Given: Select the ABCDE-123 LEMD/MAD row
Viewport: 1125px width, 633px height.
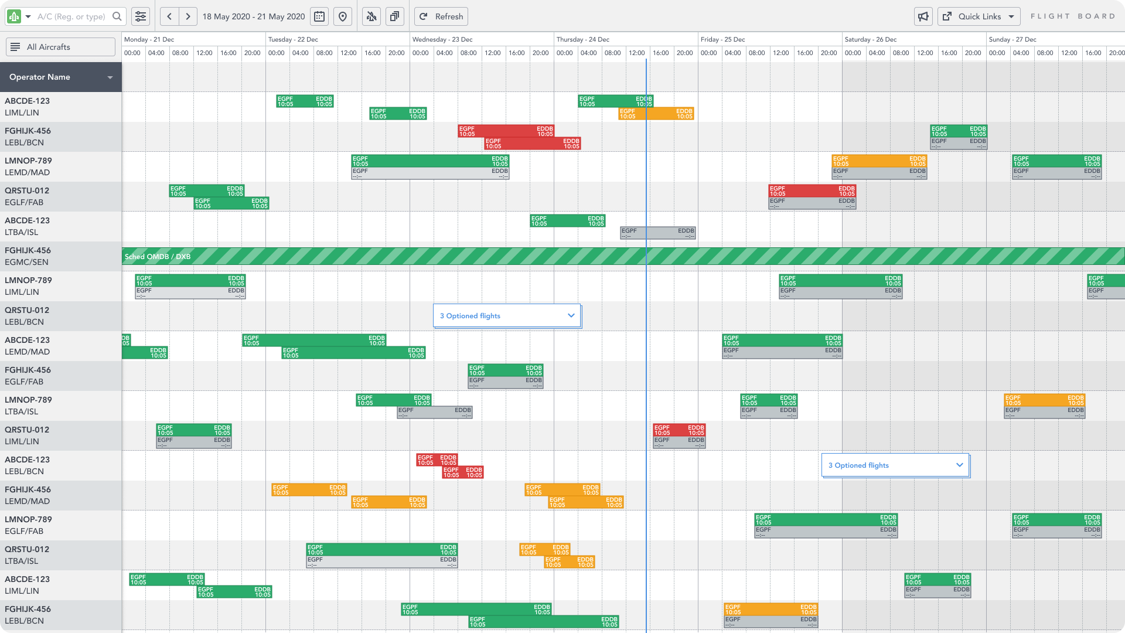Looking at the screenshot, I should [61, 346].
